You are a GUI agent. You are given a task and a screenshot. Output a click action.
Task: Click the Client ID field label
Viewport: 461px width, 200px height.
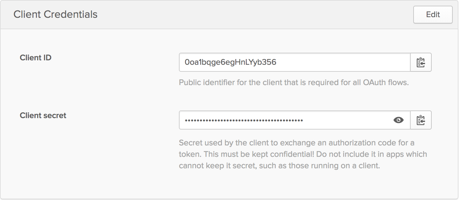point(36,58)
